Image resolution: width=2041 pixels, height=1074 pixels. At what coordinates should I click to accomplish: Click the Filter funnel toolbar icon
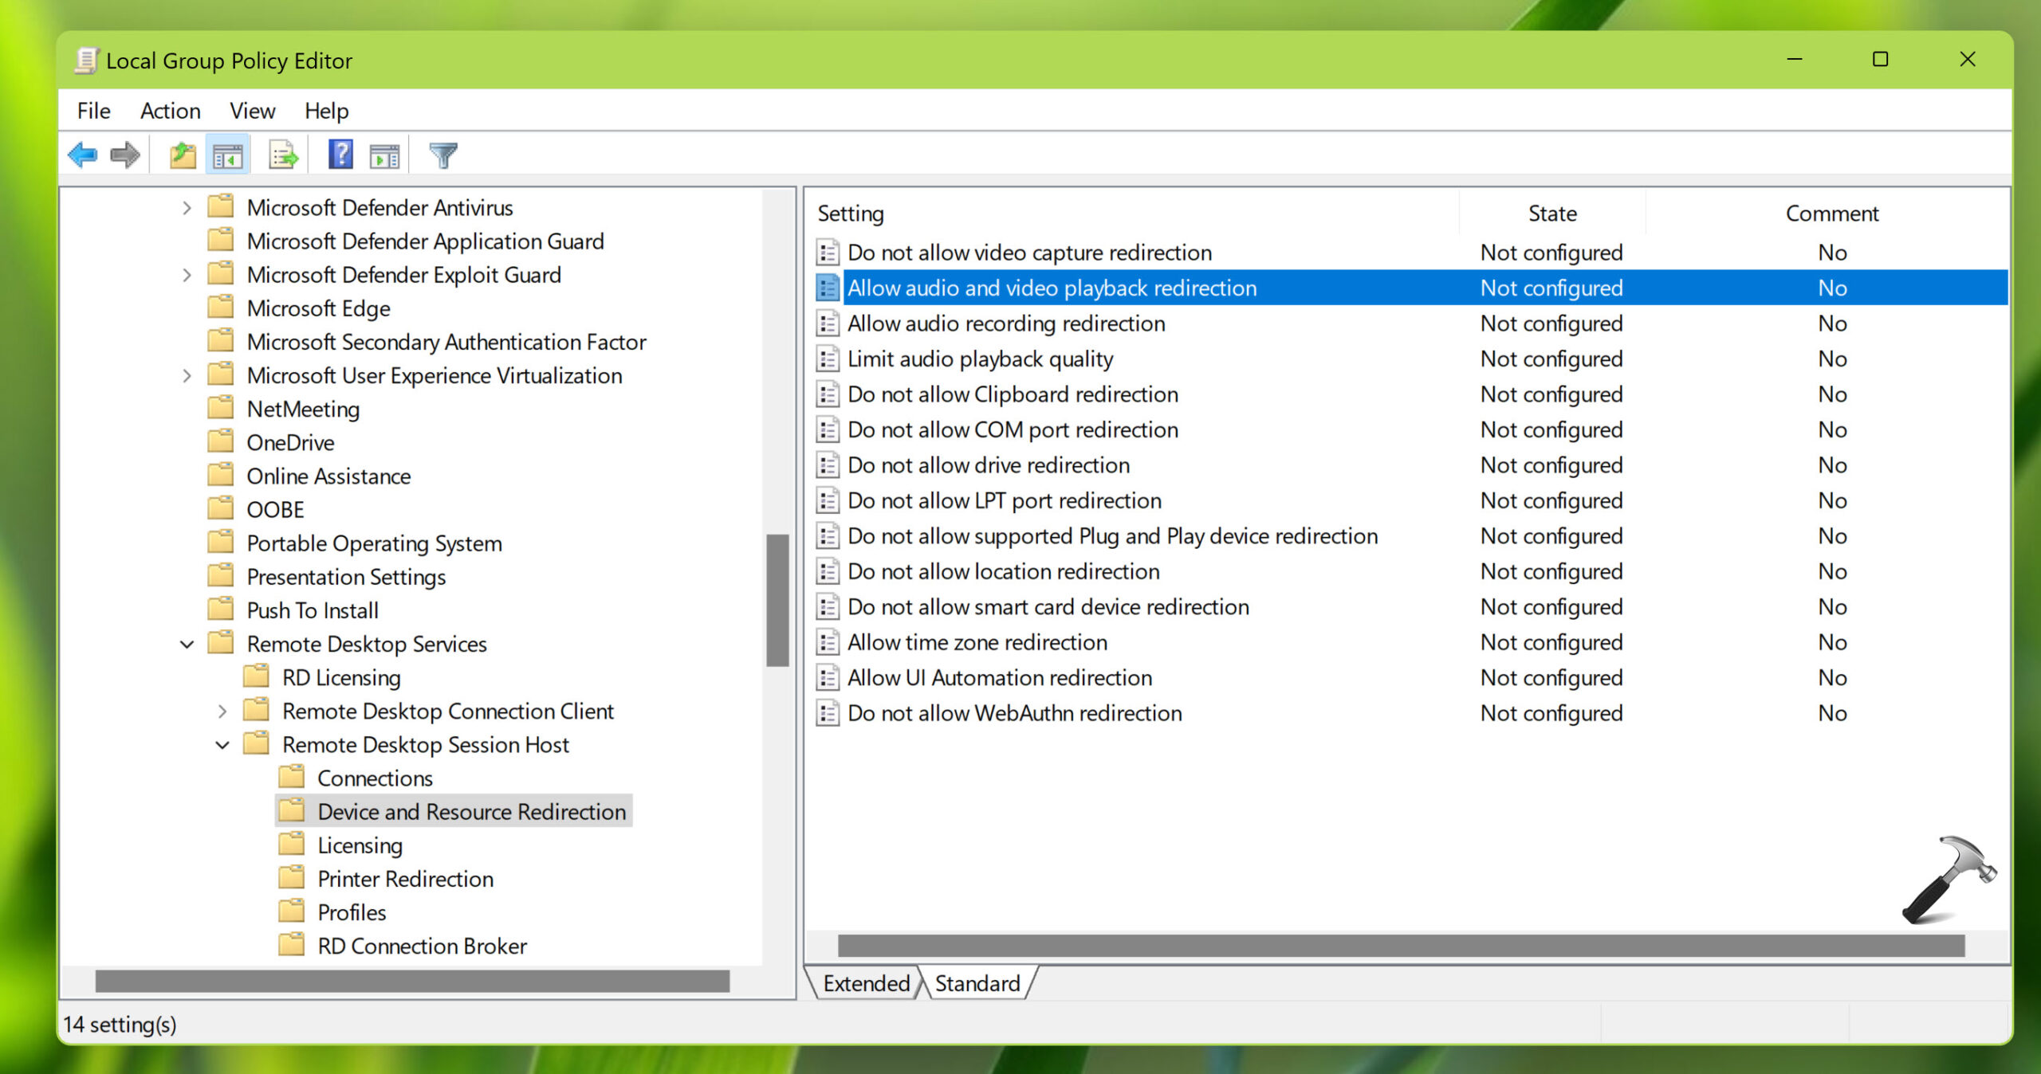click(443, 155)
